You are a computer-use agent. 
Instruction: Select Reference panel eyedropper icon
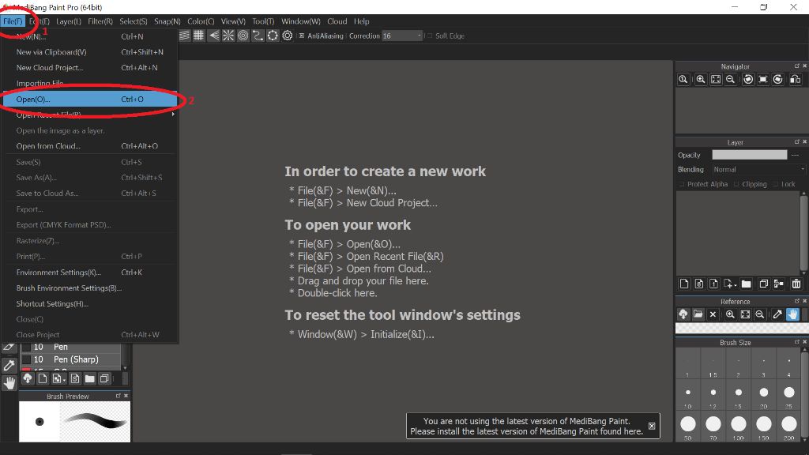[777, 314]
